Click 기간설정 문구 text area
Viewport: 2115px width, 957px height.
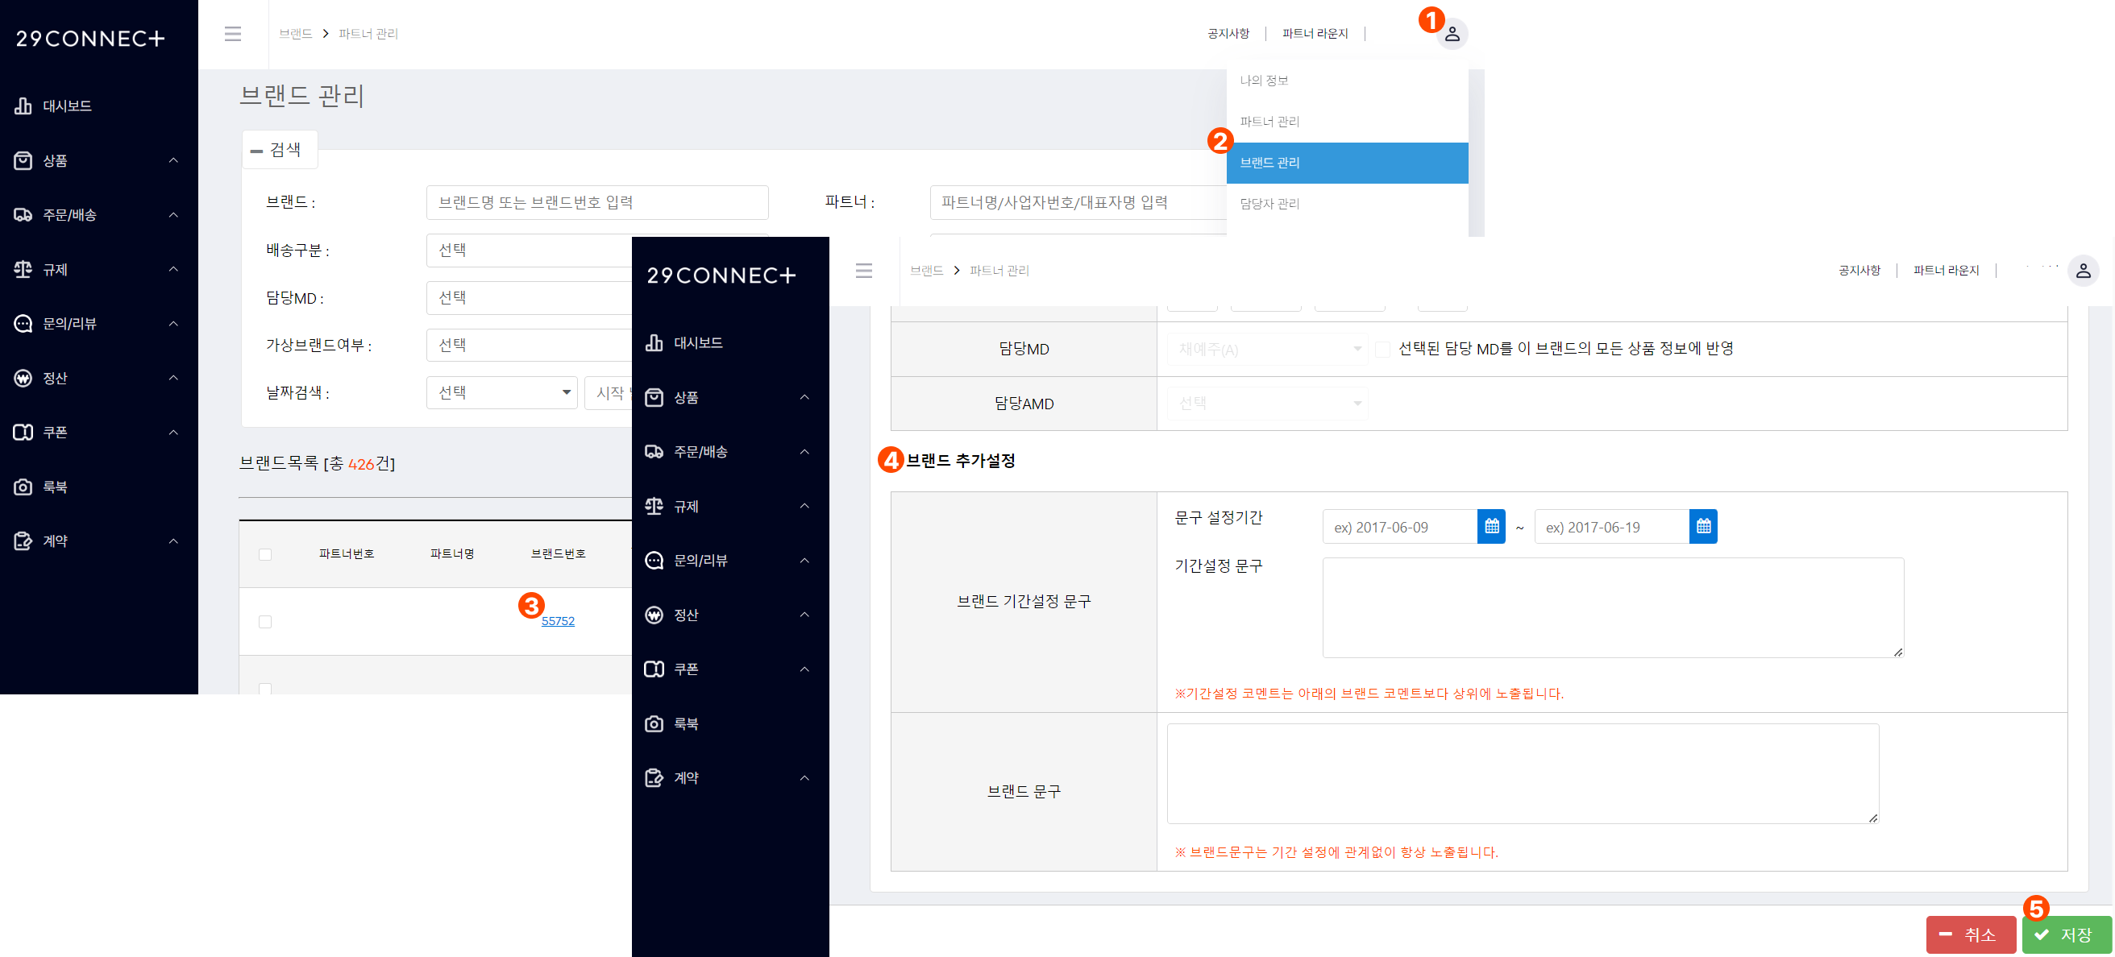click(x=1613, y=607)
